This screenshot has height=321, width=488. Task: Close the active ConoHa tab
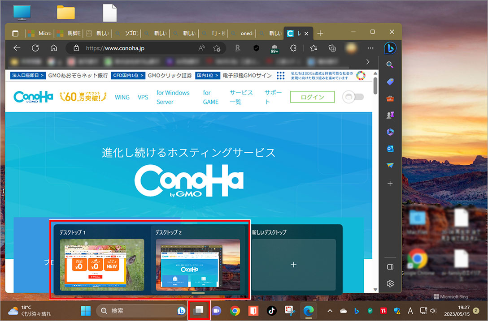click(x=306, y=34)
